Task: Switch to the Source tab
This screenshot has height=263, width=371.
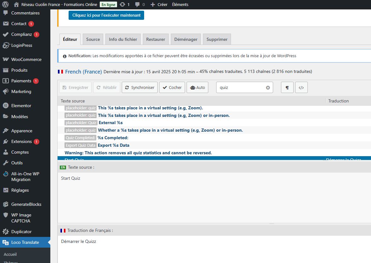Action: pos(93,39)
